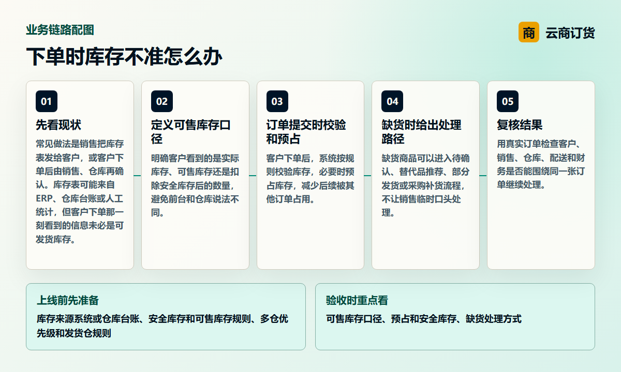Click text starting 库存来源系统或仓库台账
621x372 pixels.
[162, 326]
